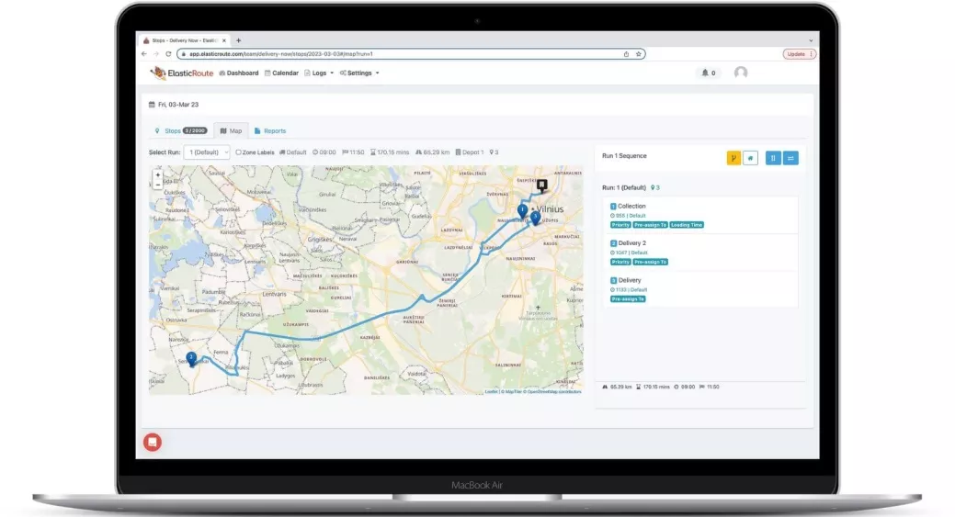Zoom in on the map
Image resolution: width=955 pixels, height=517 pixels.
click(x=158, y=175)
